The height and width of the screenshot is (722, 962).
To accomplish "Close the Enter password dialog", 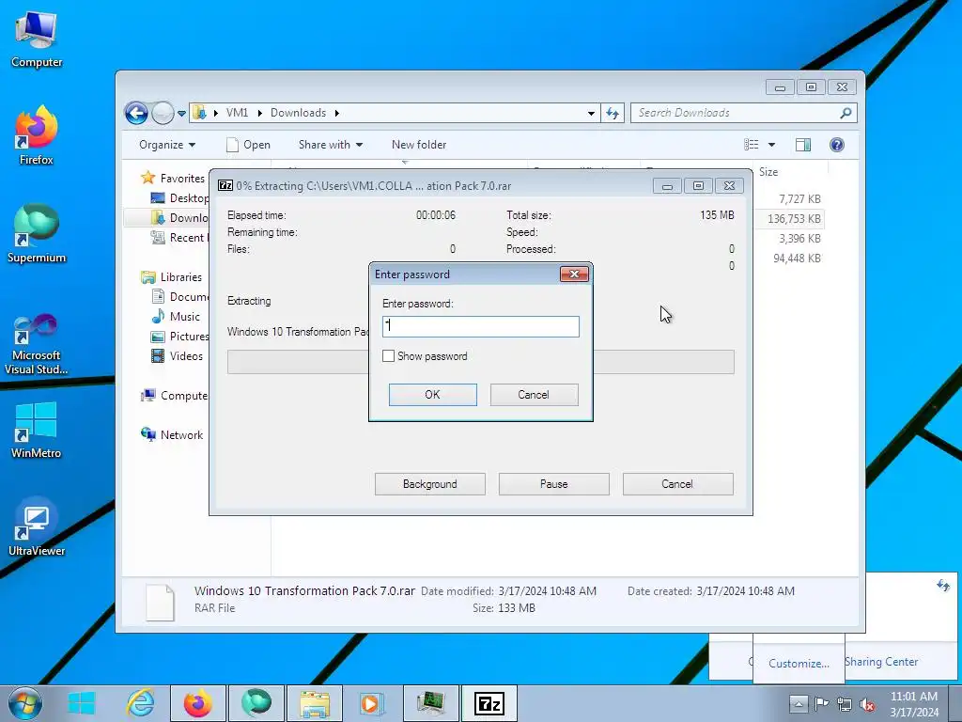I will [574, 274].
